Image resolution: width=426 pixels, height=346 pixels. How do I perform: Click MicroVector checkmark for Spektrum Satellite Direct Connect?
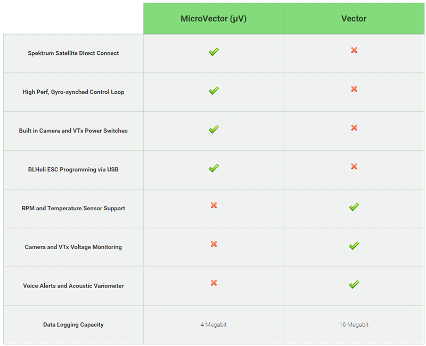(214, 52)
